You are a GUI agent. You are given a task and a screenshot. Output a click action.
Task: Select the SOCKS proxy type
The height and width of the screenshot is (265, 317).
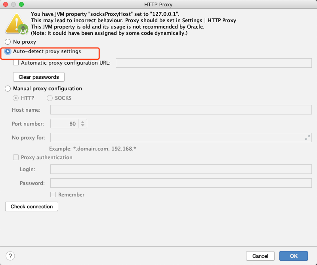point(50,98)
